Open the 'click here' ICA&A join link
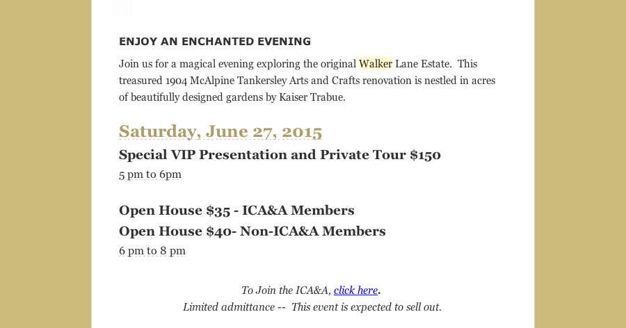 pos(355,290)
